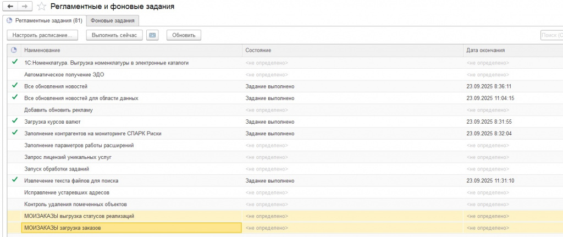Click the small icon button beside Выполнить сейчас
The height and width of the screenshot is (237, 563).
153,35
